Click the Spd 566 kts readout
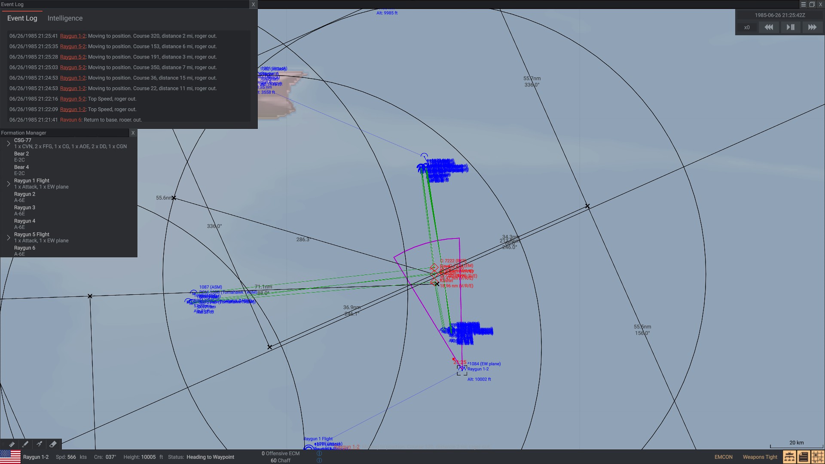The height and width of the screenshot is (464, 825). coord(71,457)
